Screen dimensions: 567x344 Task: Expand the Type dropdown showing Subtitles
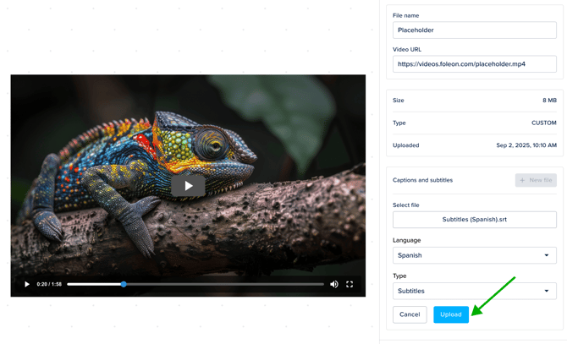point(474,291)
